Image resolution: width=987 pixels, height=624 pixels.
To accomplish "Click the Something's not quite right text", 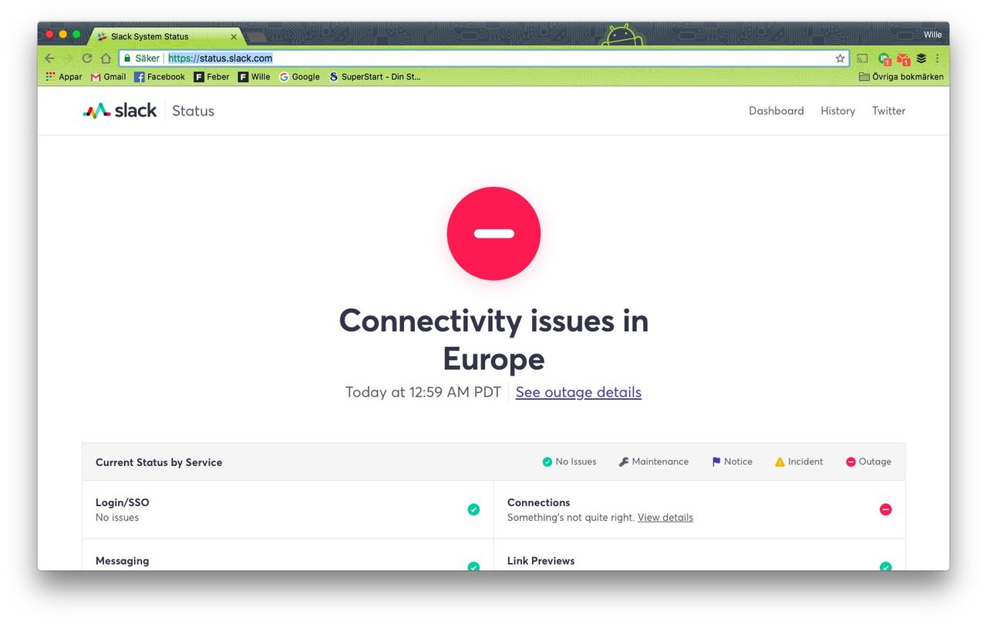I will pos(571,518).
